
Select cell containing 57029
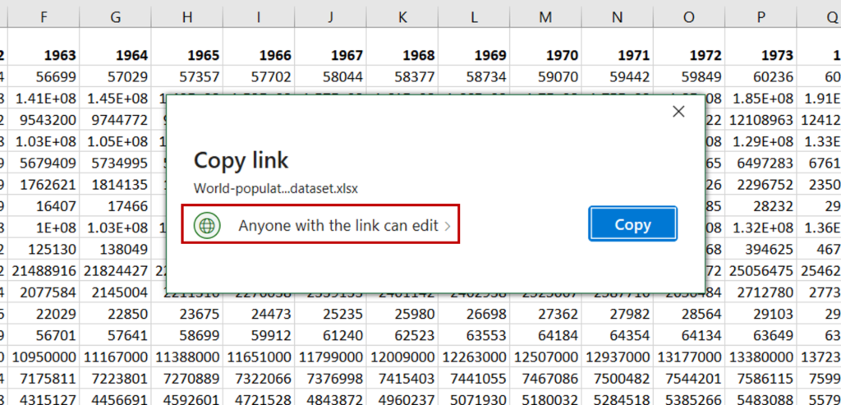115,76
